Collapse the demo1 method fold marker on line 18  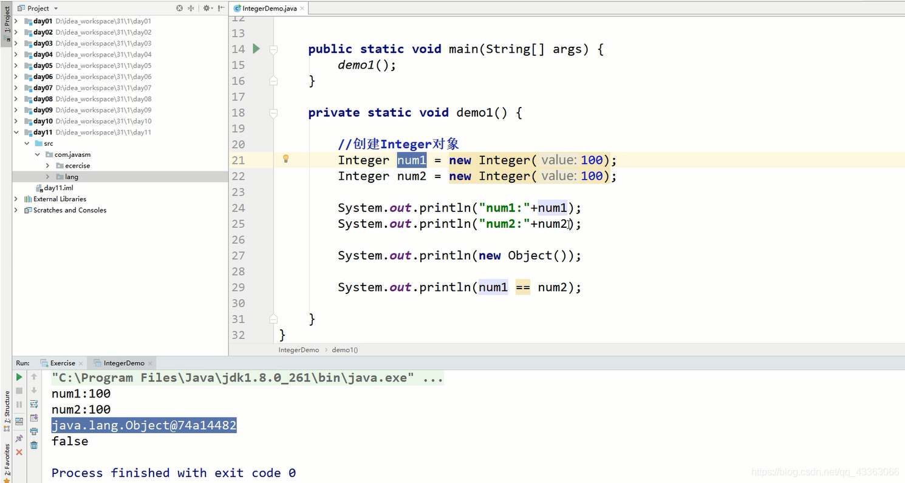pos(273,112)
